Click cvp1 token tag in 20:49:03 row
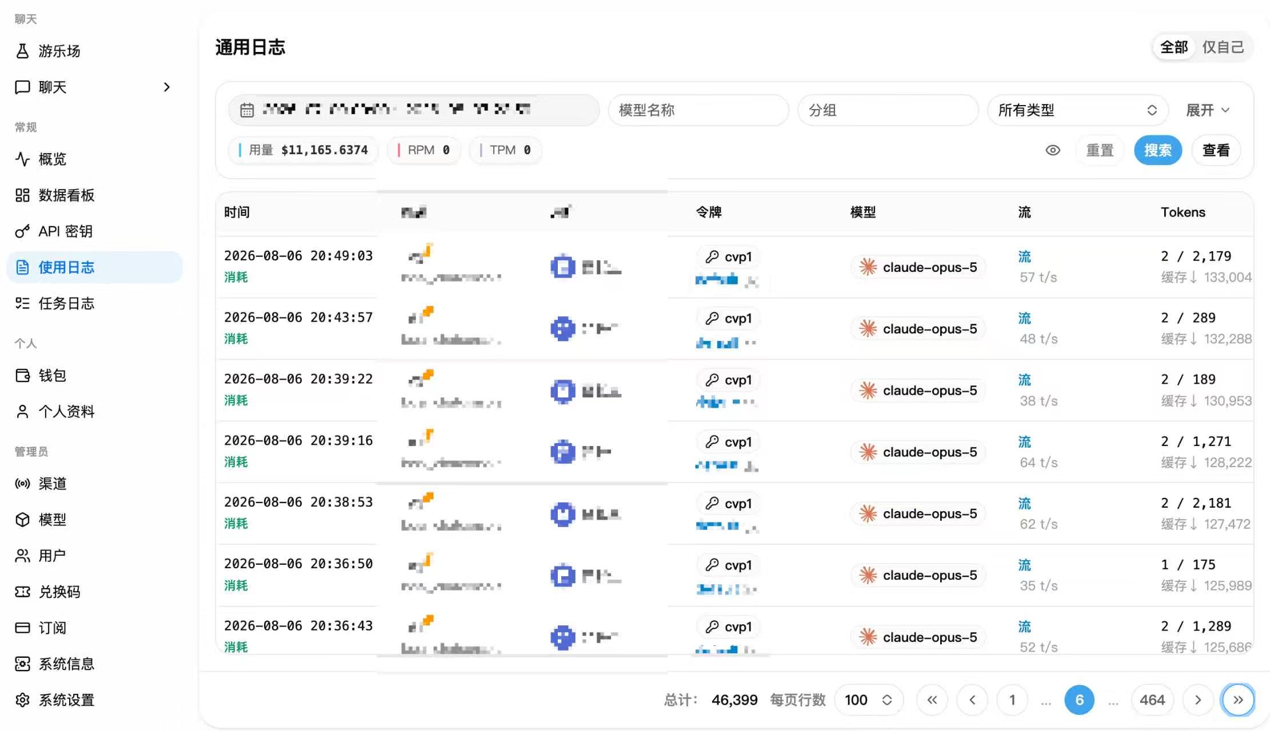This screenshot has height=731, width=1270. point(729,257)
